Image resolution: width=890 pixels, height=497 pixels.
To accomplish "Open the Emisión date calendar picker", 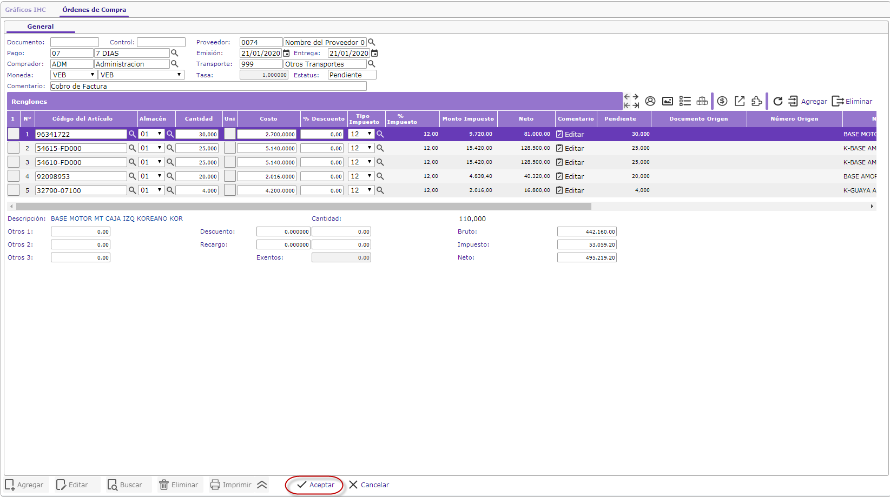I will [x=287, y=53].
